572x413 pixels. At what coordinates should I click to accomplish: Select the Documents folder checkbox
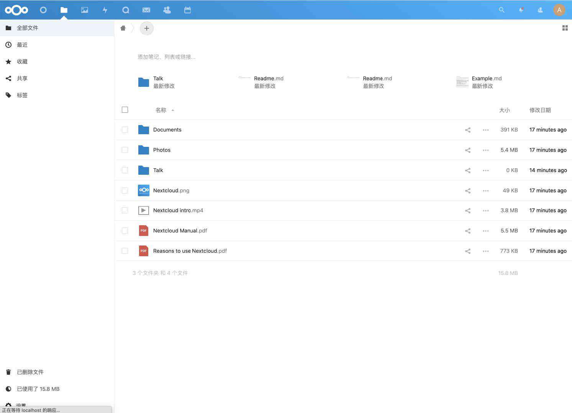tap(125, 130)
